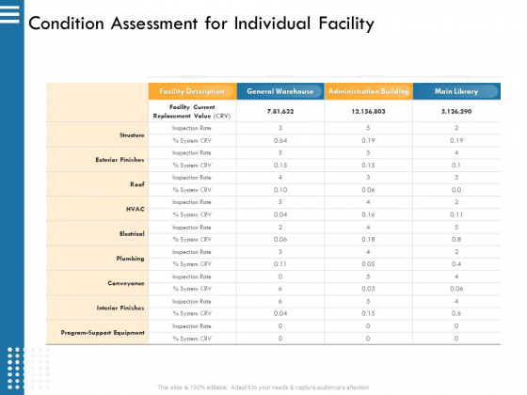Select Program-Support inspection rate 0 under Main Library
The width and height of the screenshot is (527, 395).
click(456, 326)
